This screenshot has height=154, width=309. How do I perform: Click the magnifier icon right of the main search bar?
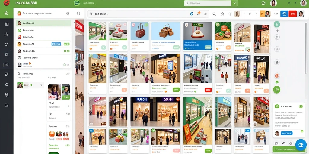coord(214,14)
